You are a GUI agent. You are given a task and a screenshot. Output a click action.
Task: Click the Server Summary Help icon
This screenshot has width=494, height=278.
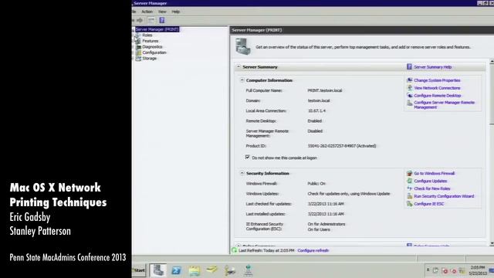pyautogui.click(x=409, y=67)
